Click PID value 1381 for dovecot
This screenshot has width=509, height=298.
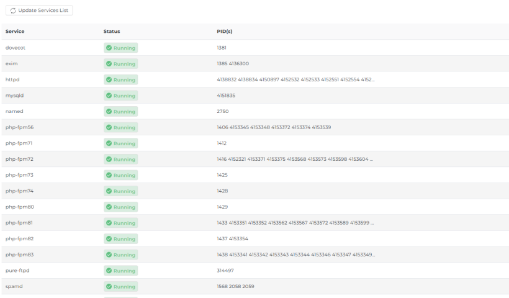click(222, 48)
